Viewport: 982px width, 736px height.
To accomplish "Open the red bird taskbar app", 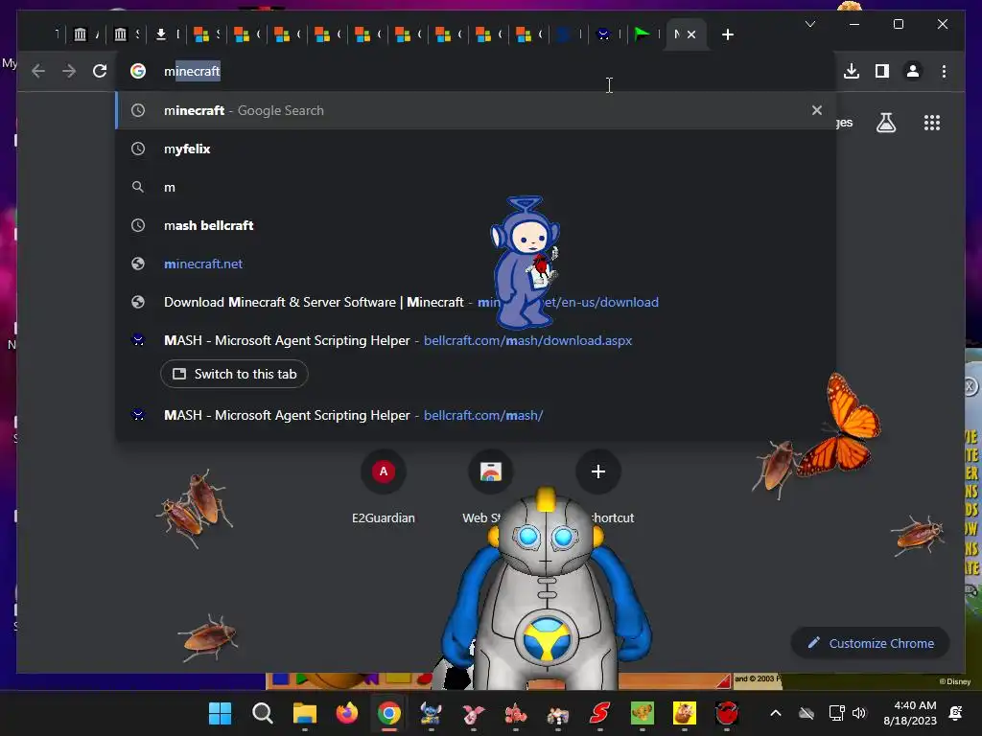I will pos(727,713).
